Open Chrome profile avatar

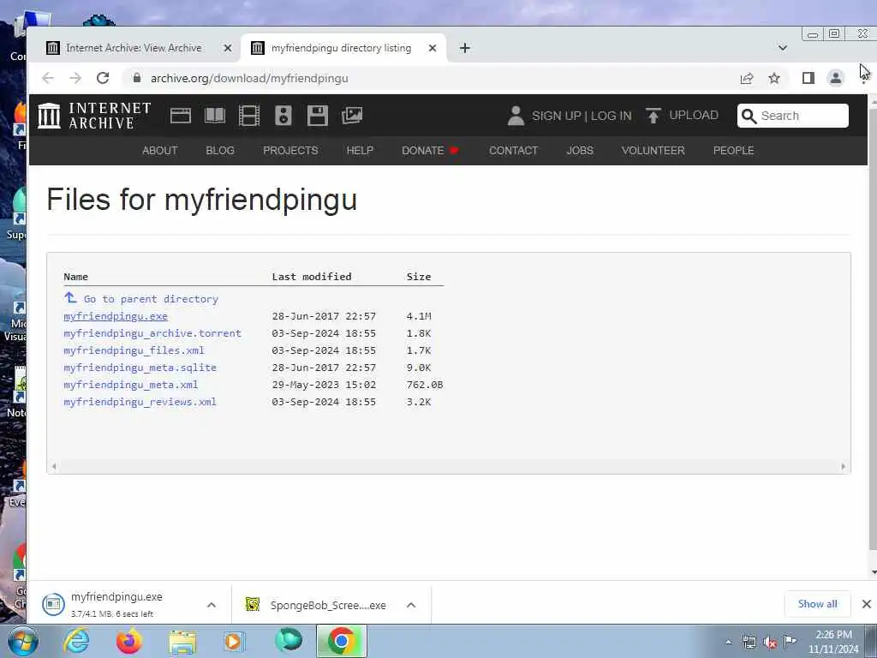[x=836, y=78]
